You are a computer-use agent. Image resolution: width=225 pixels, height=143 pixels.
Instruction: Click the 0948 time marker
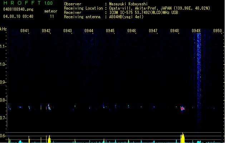click(x=175, y=30)
